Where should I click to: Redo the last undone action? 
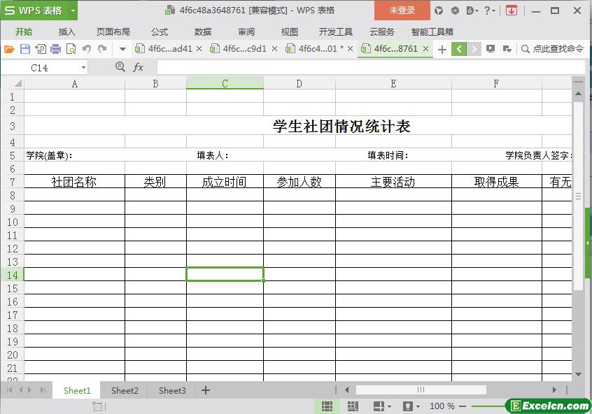tap(102, 49)
